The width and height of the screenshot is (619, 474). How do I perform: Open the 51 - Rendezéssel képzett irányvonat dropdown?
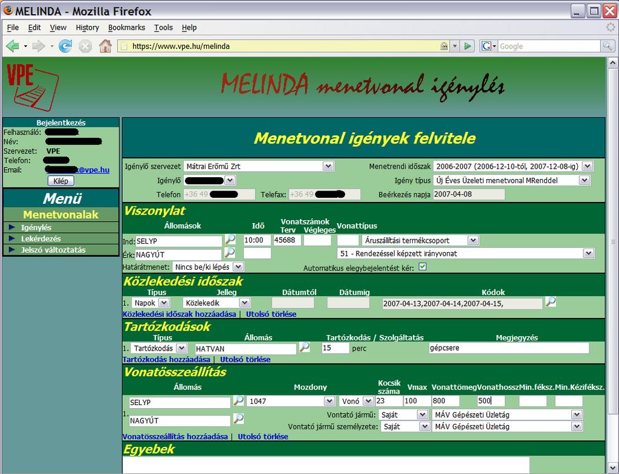tap(589, 253)
